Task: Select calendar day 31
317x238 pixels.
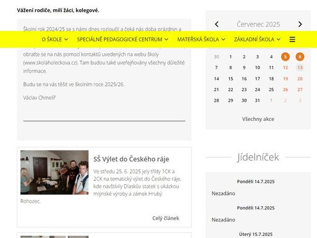Action: click(258, 100)
